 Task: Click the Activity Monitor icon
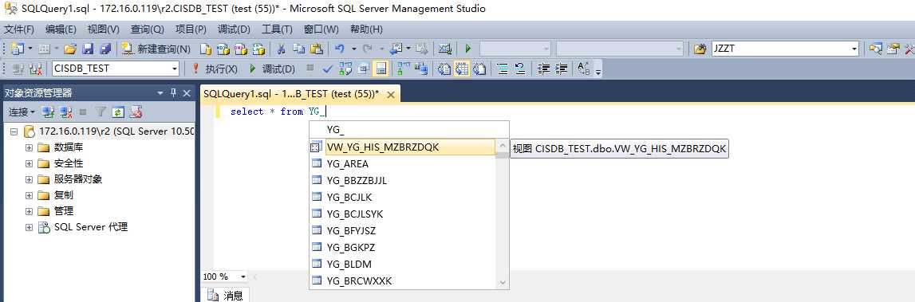pos(445,49)
